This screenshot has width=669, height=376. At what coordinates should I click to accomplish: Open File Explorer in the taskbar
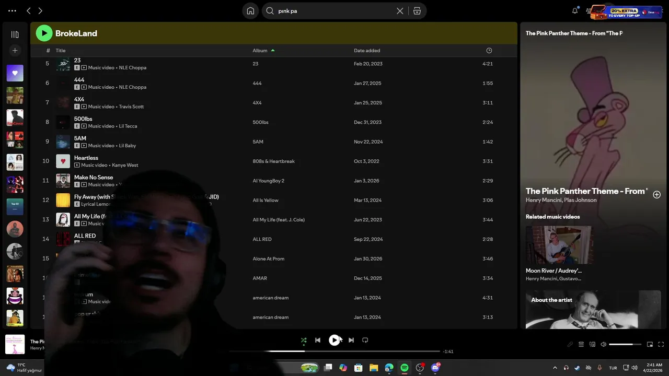(374, 368)
